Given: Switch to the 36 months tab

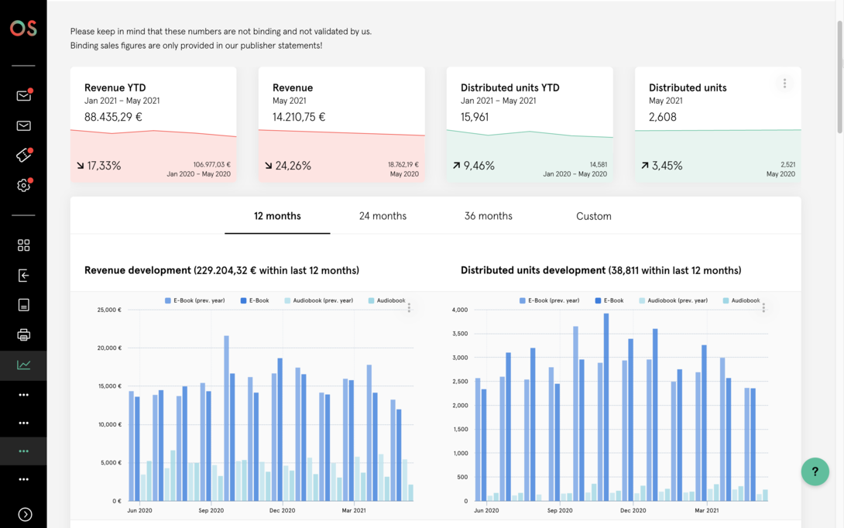Looking at the screenshot, I should coord(488,216).
